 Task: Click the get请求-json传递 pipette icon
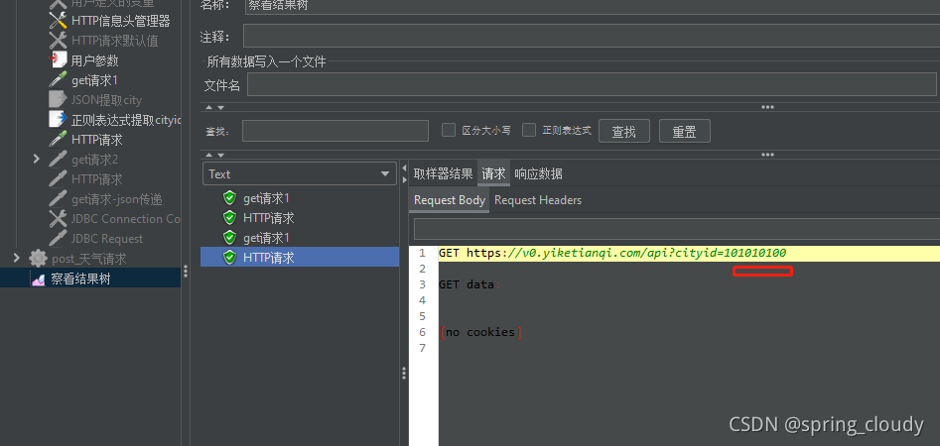click(58, 199)
